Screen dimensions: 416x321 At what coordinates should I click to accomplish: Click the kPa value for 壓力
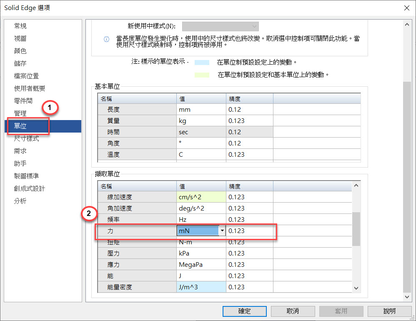click(201, 253)
